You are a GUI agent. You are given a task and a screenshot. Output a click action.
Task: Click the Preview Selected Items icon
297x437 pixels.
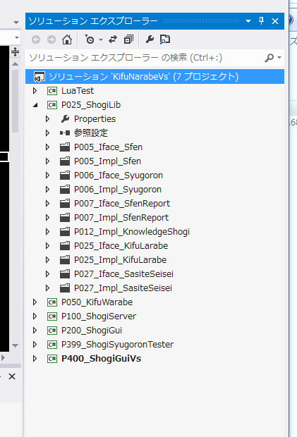click(165, 39)
